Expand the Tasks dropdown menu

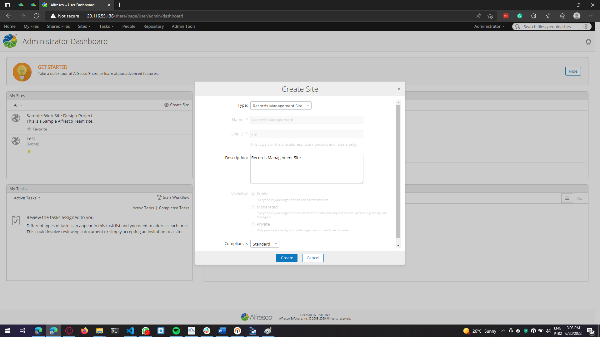tap(106, 27)
